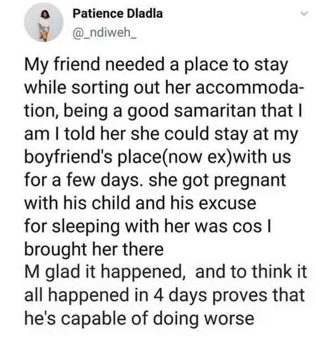Click the line "with his child and his excuse"
Viewport: 335px width, 361px height.
[x=140, y=203]
